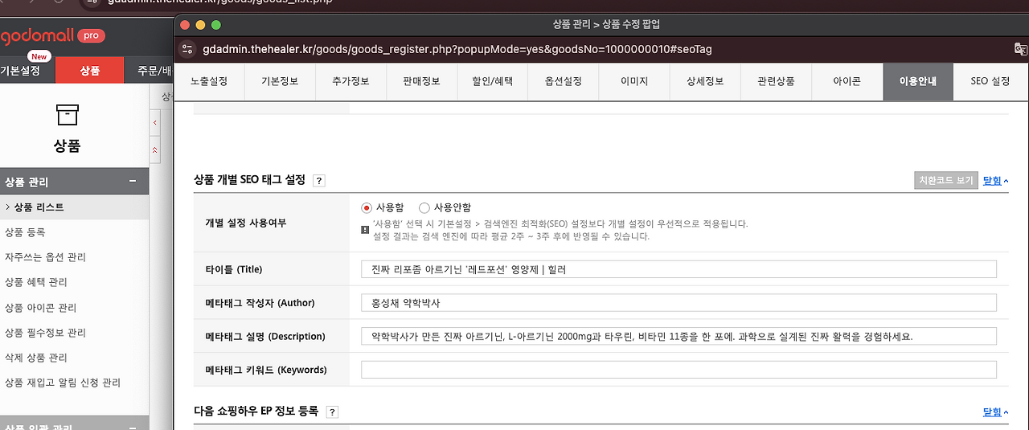Switch to the 추가정보 tab

point(351,81)
